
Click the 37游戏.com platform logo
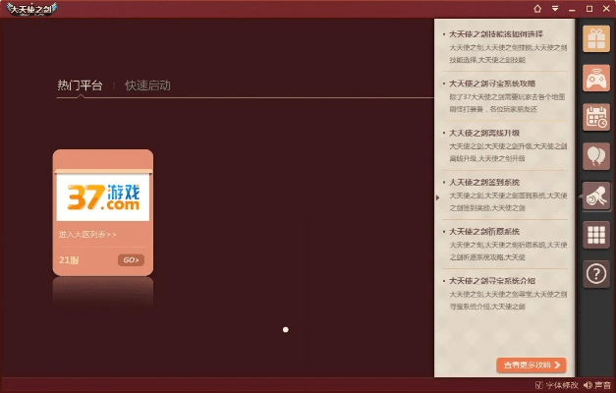click(102, 196)
